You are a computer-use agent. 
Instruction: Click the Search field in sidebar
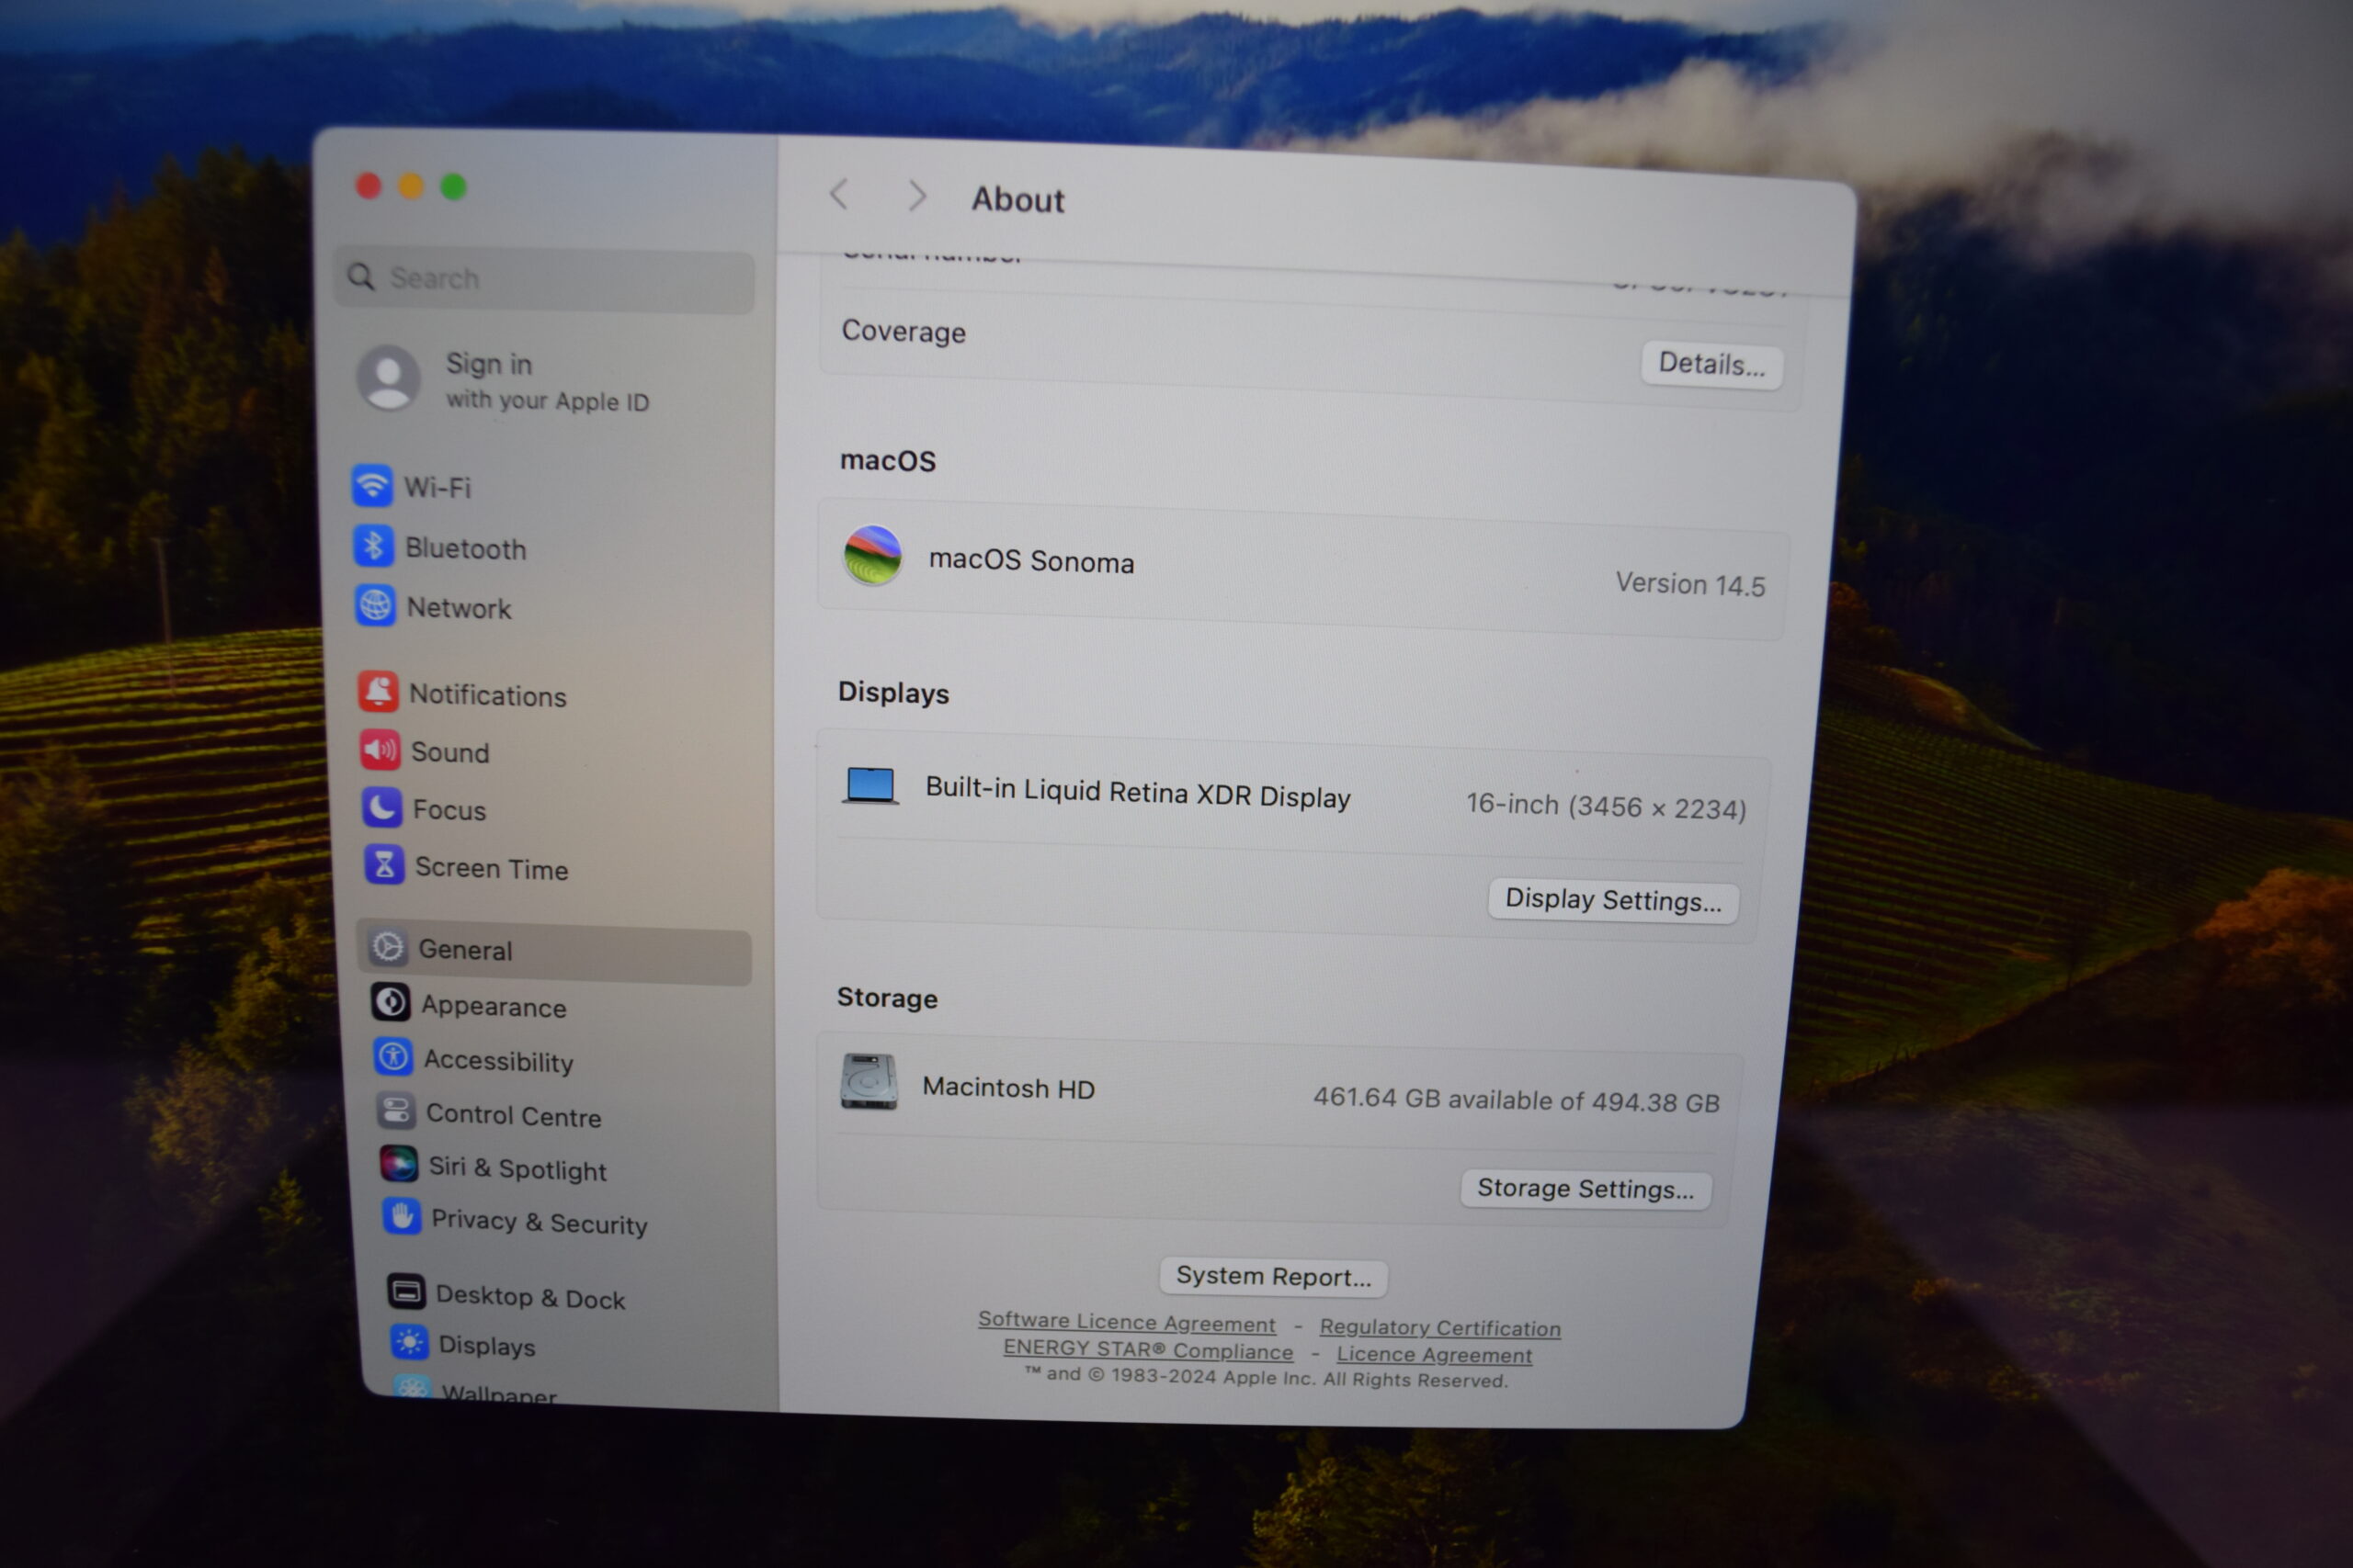544,280
